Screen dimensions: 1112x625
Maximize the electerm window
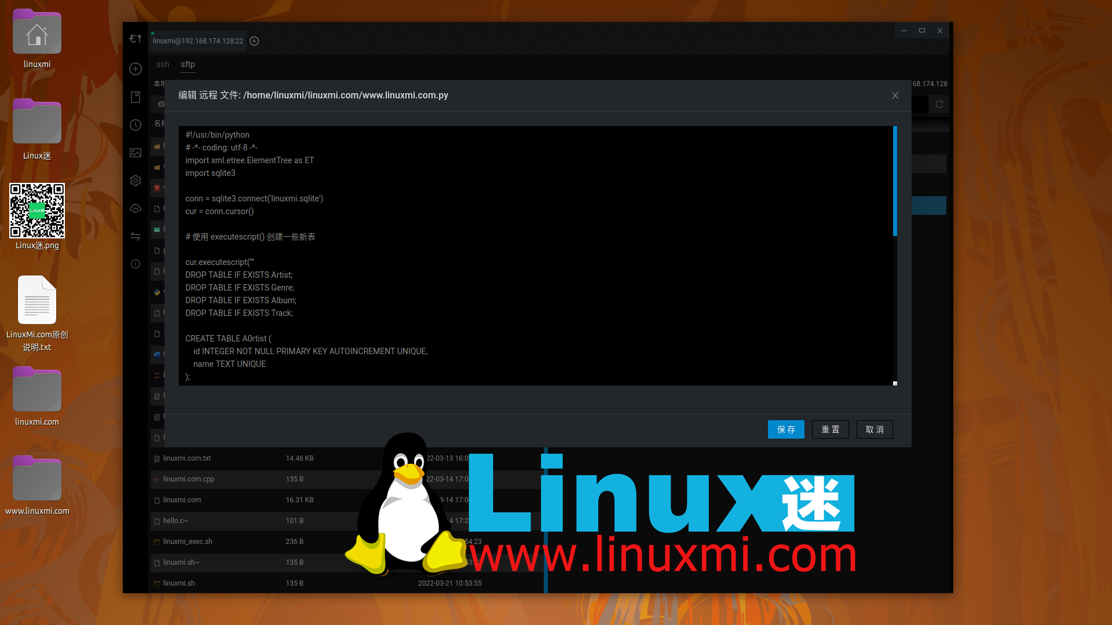[x=922, y=31]
